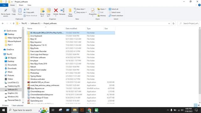
Task: Click the Help question mark icon
Action: [x=199, y=5]
